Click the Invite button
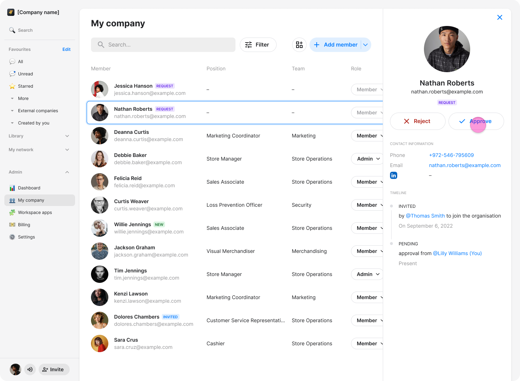 point(54,369)
